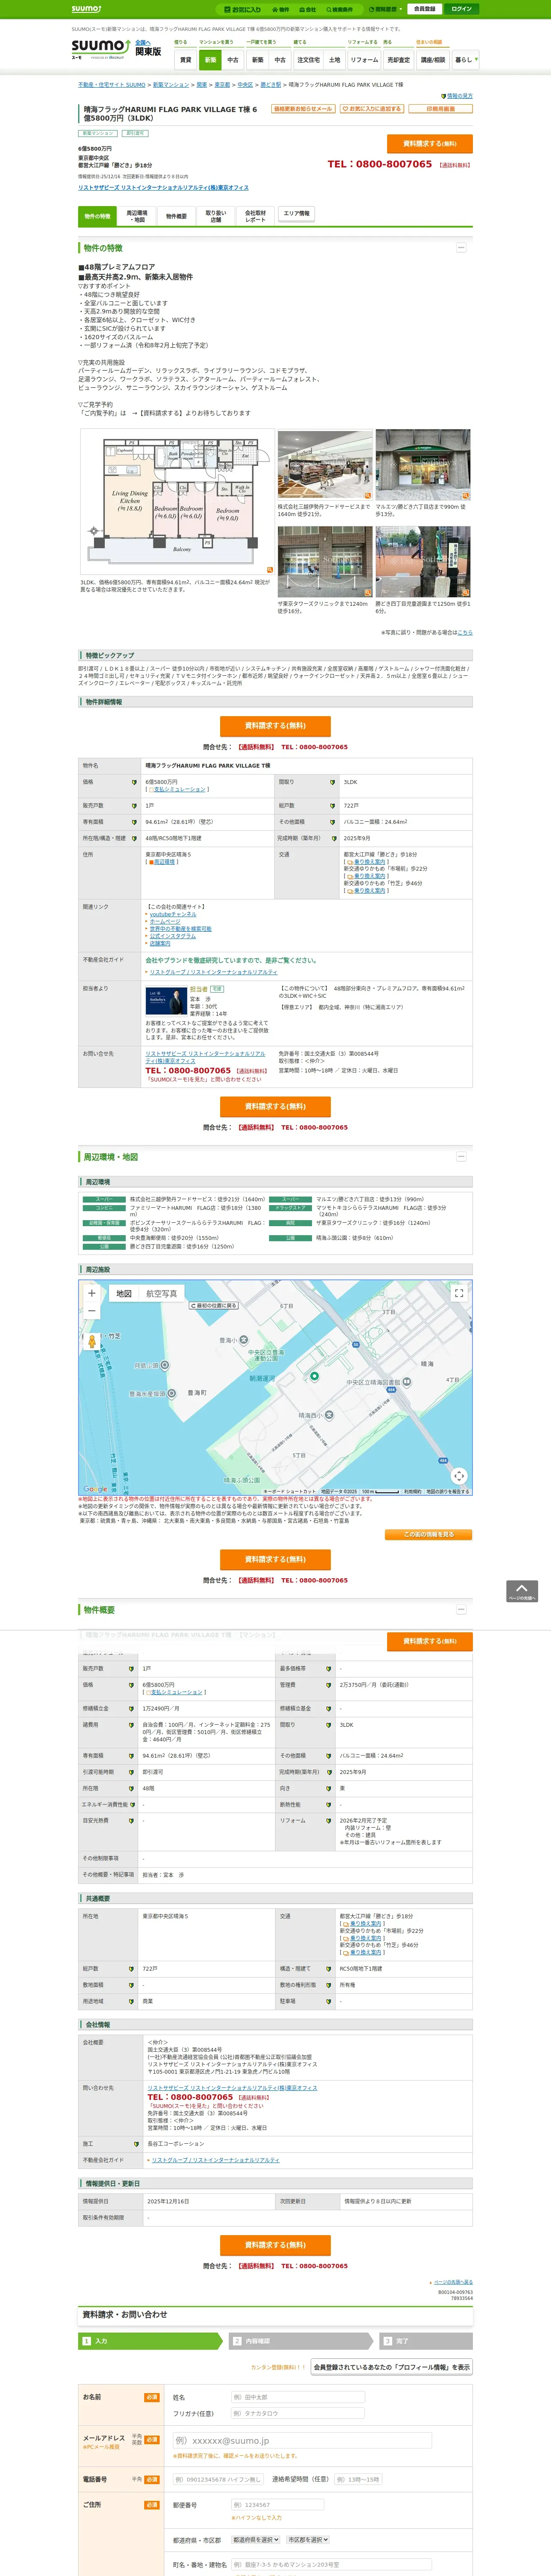
Task: Click 最初の位置に戻る on map
Action: (214, 1305)
